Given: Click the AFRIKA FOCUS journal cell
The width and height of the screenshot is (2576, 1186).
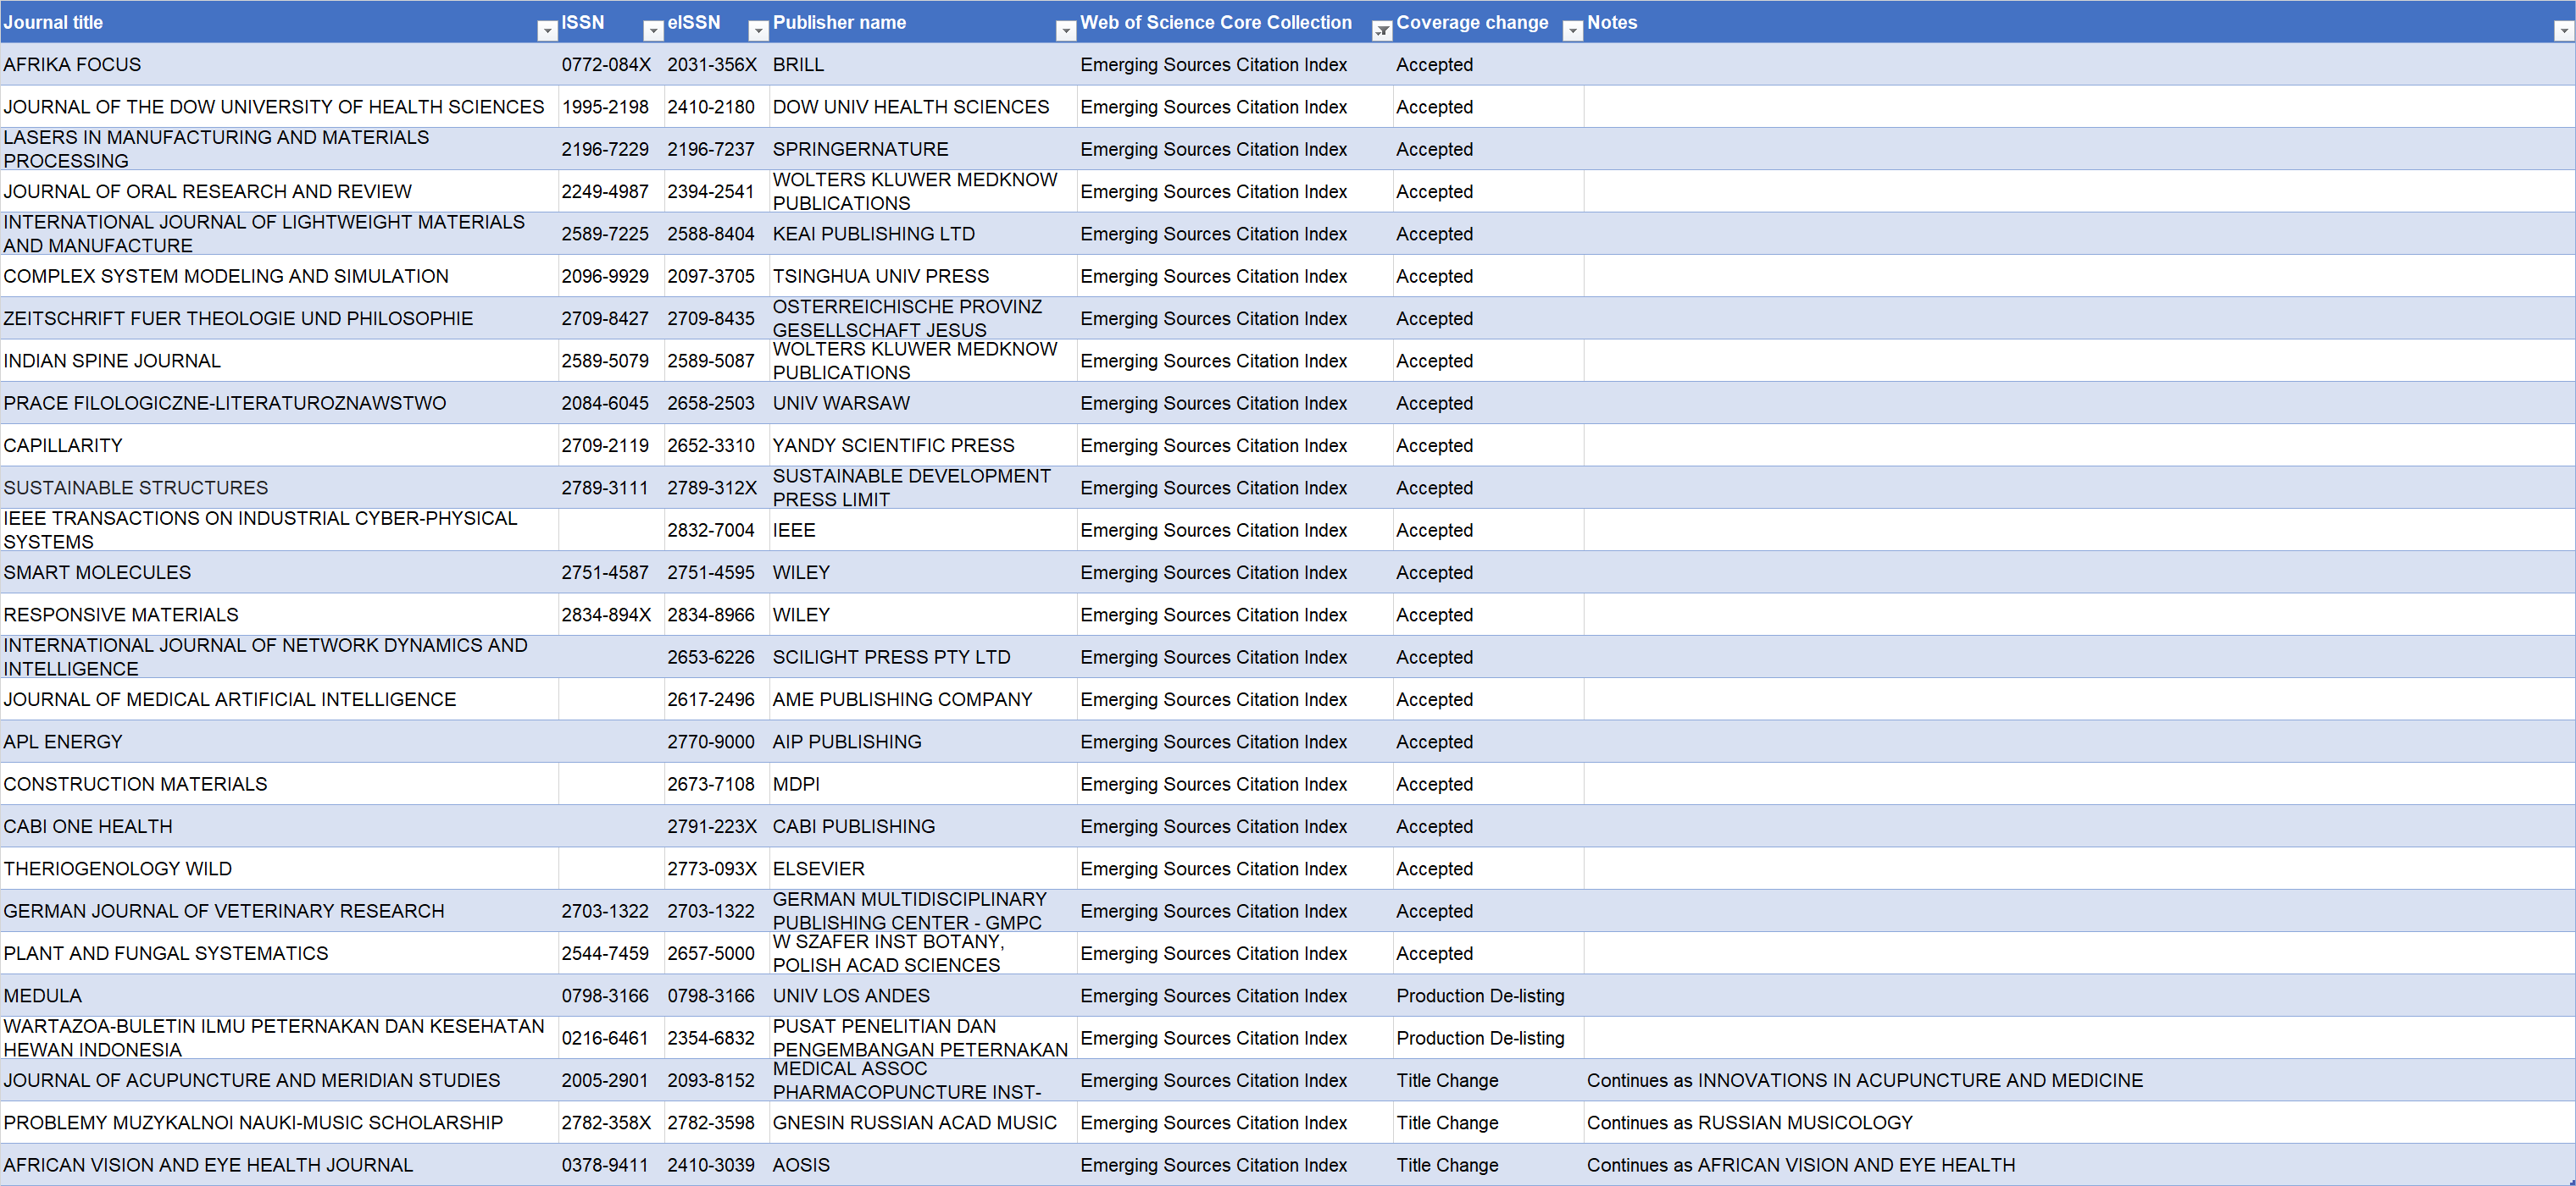Looking at the screenshot, I should [279, 65].
